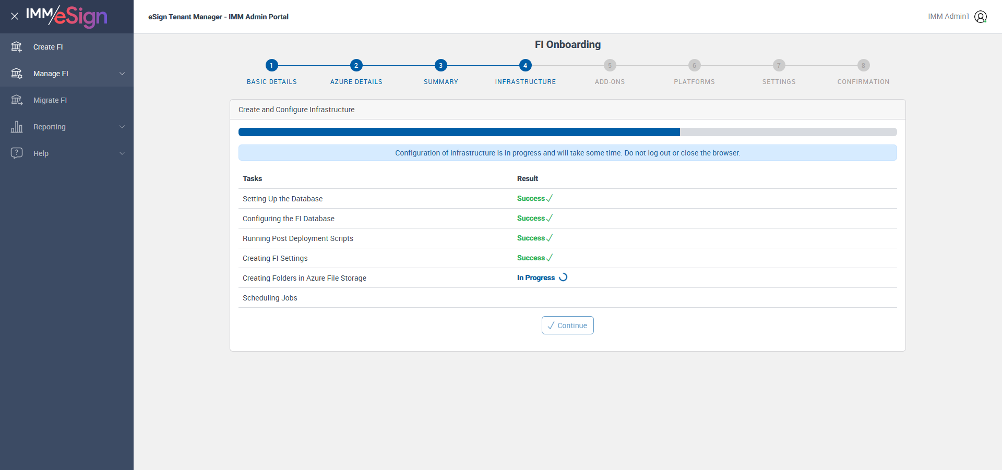The image size is (1002, 470).
Task: Click the Configuring the FI Database task
Action: point(289,219)
